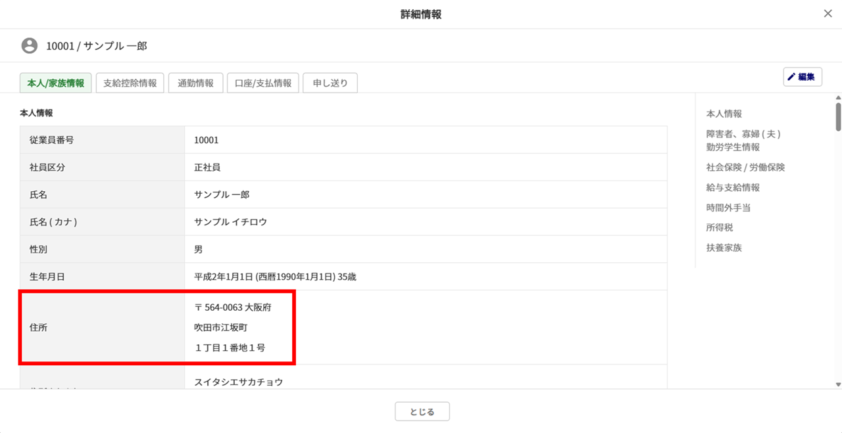The width and height of the screenshot is (842, 433).
Task: Go to 社会保険 / 労働保険 section link
Action: (745, 168)
